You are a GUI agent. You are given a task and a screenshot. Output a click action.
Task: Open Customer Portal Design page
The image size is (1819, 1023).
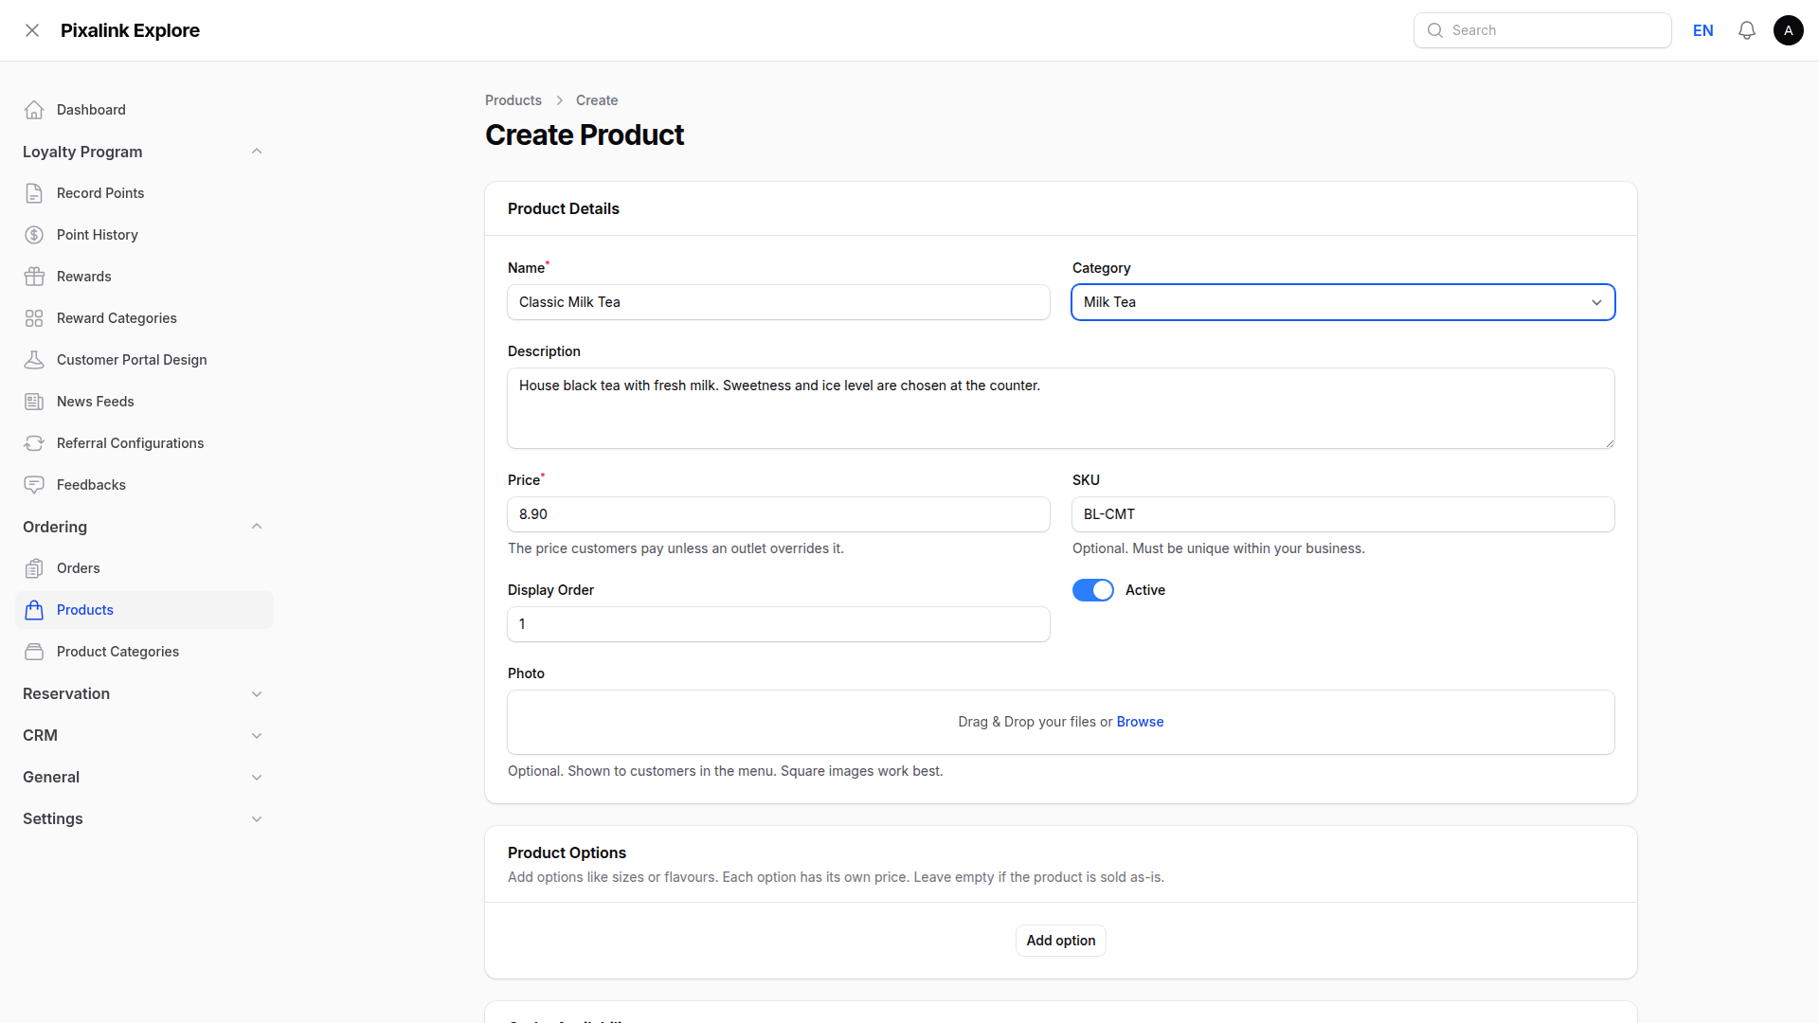coord(144,360)
